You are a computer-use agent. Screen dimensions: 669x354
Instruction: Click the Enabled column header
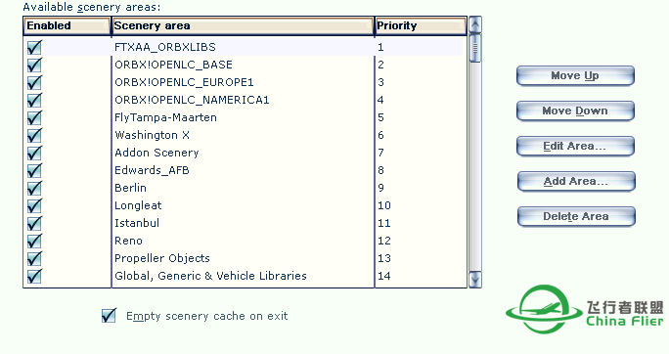point(67,25)
